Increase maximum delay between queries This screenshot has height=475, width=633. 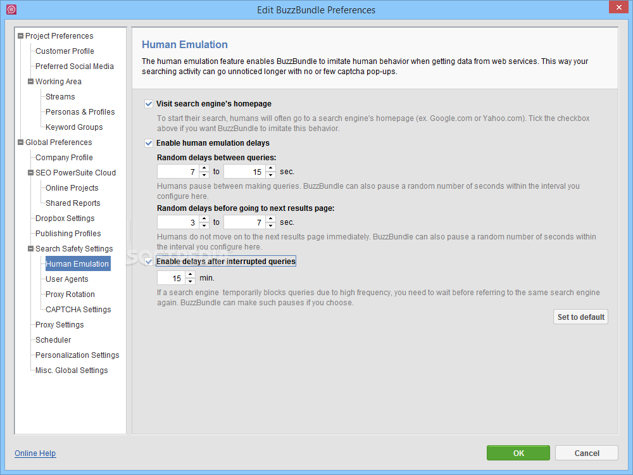pos(271,168)
